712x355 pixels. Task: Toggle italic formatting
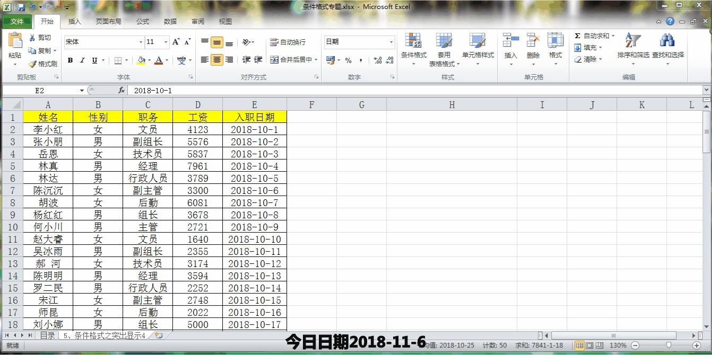(81, 60)
